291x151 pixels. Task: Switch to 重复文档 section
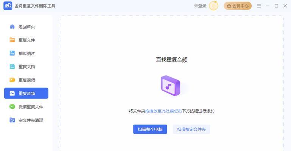click(x=26, y=66)
